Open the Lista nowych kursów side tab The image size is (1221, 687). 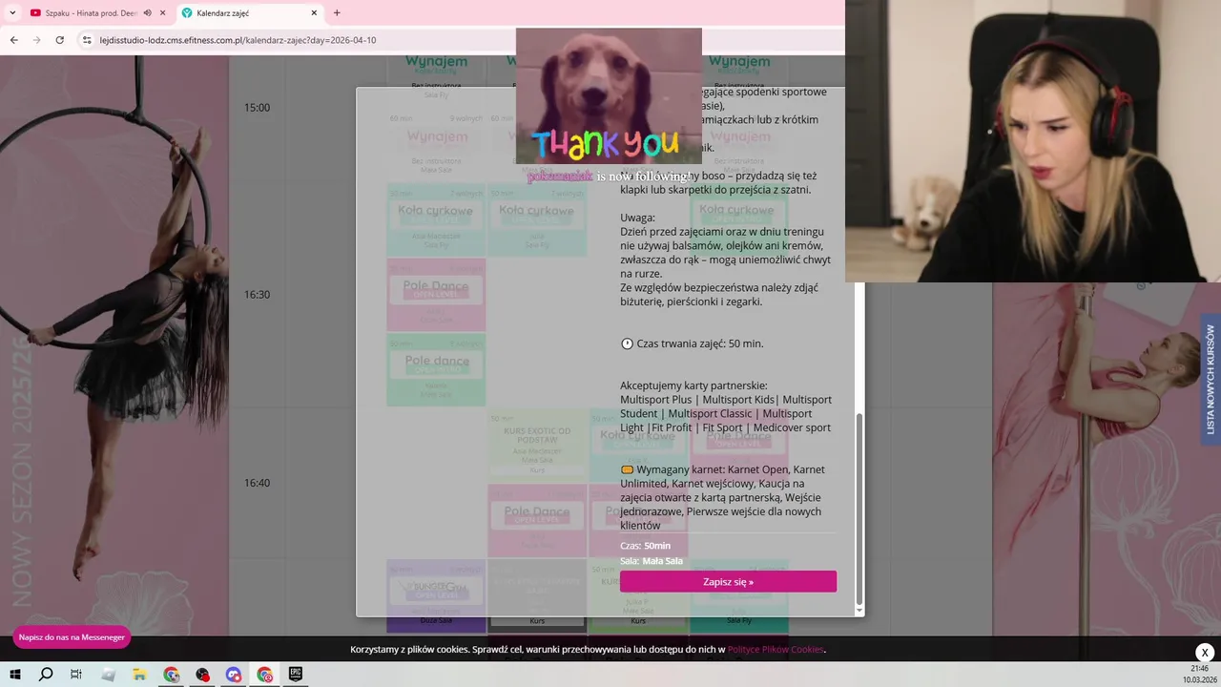tap(1211, 380)
